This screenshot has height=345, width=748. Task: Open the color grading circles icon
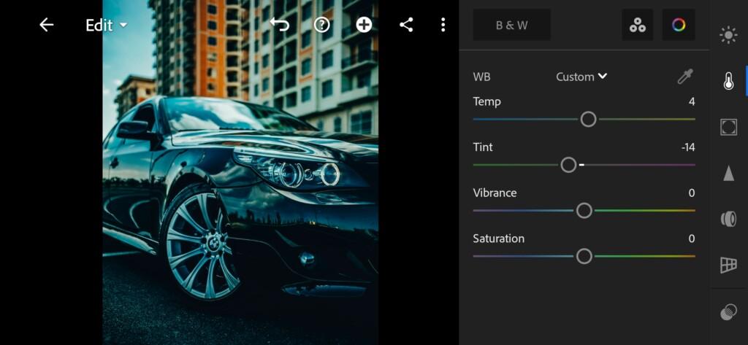(x=637, y=25)
